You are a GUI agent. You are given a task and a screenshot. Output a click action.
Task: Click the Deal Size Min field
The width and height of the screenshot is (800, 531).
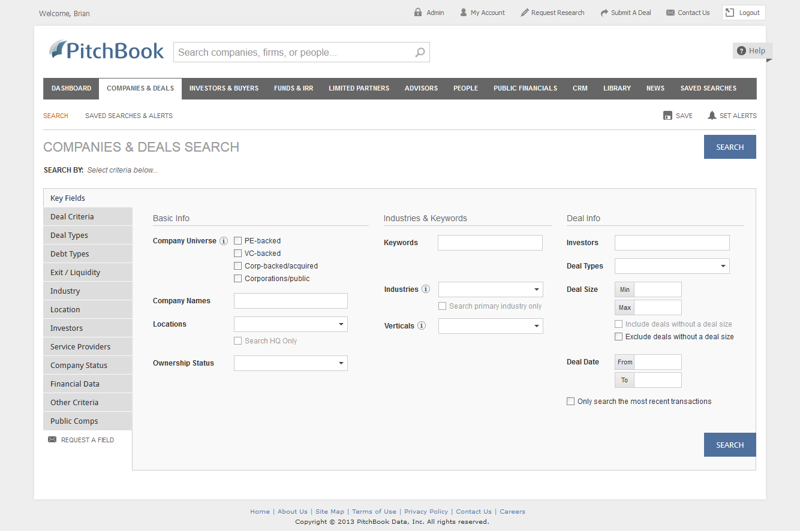click(x=658, y=289)
